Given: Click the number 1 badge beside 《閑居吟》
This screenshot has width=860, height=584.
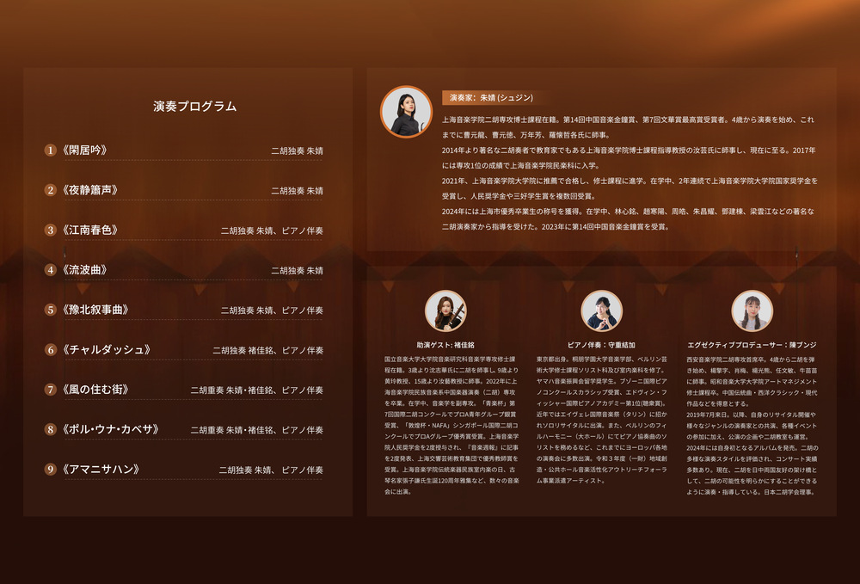Looking at the screenshot, I should pyautogui.click(x=51, y=151).
